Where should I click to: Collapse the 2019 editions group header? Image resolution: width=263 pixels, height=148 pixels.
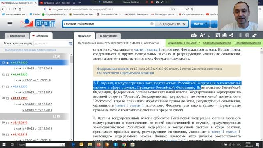tap(35, 116)
